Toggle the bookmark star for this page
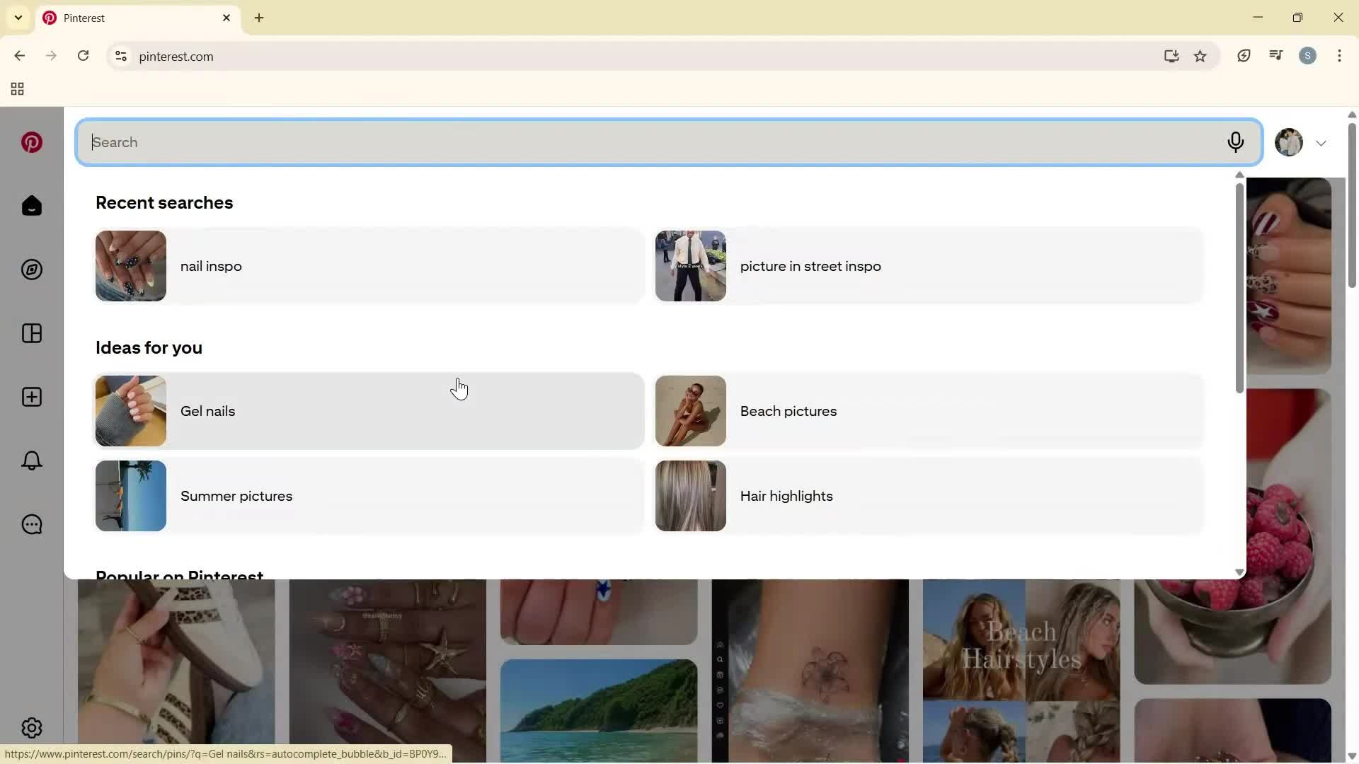Image resolution: width=1359 pixels, height=764 pixels. tap(1201, 56)
